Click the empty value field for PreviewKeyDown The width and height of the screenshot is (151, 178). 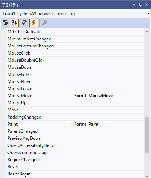(x=108, y=138)
